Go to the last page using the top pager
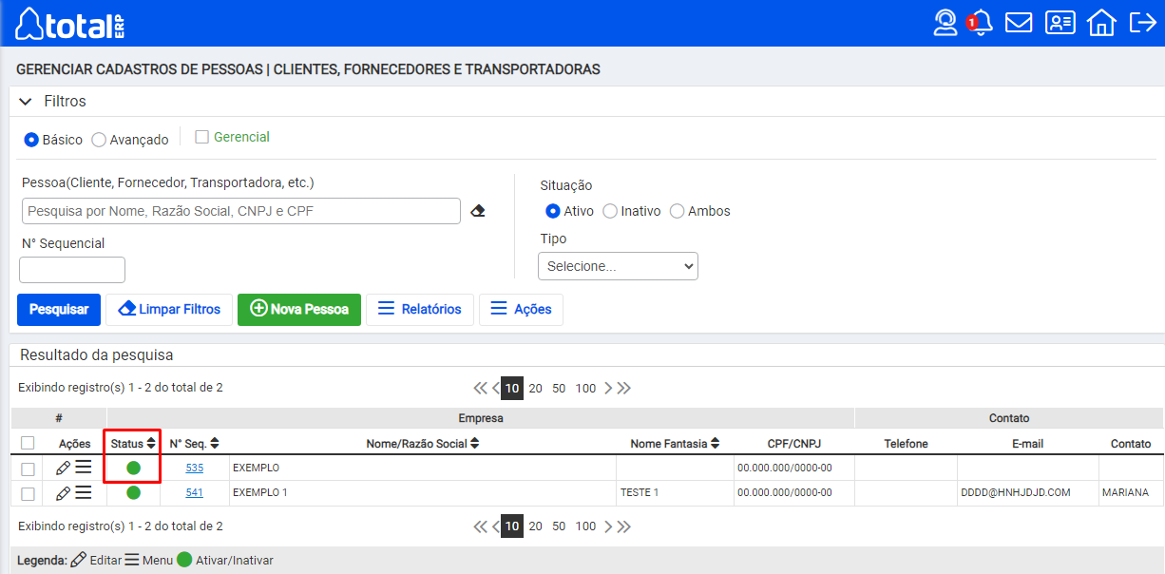Screen dimensions: 1165x574 pyautogui.click(x=624, y=388)
